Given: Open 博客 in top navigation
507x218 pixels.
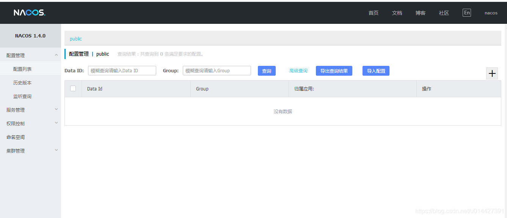Looking at the screenshot, I should tap(421, 13).
